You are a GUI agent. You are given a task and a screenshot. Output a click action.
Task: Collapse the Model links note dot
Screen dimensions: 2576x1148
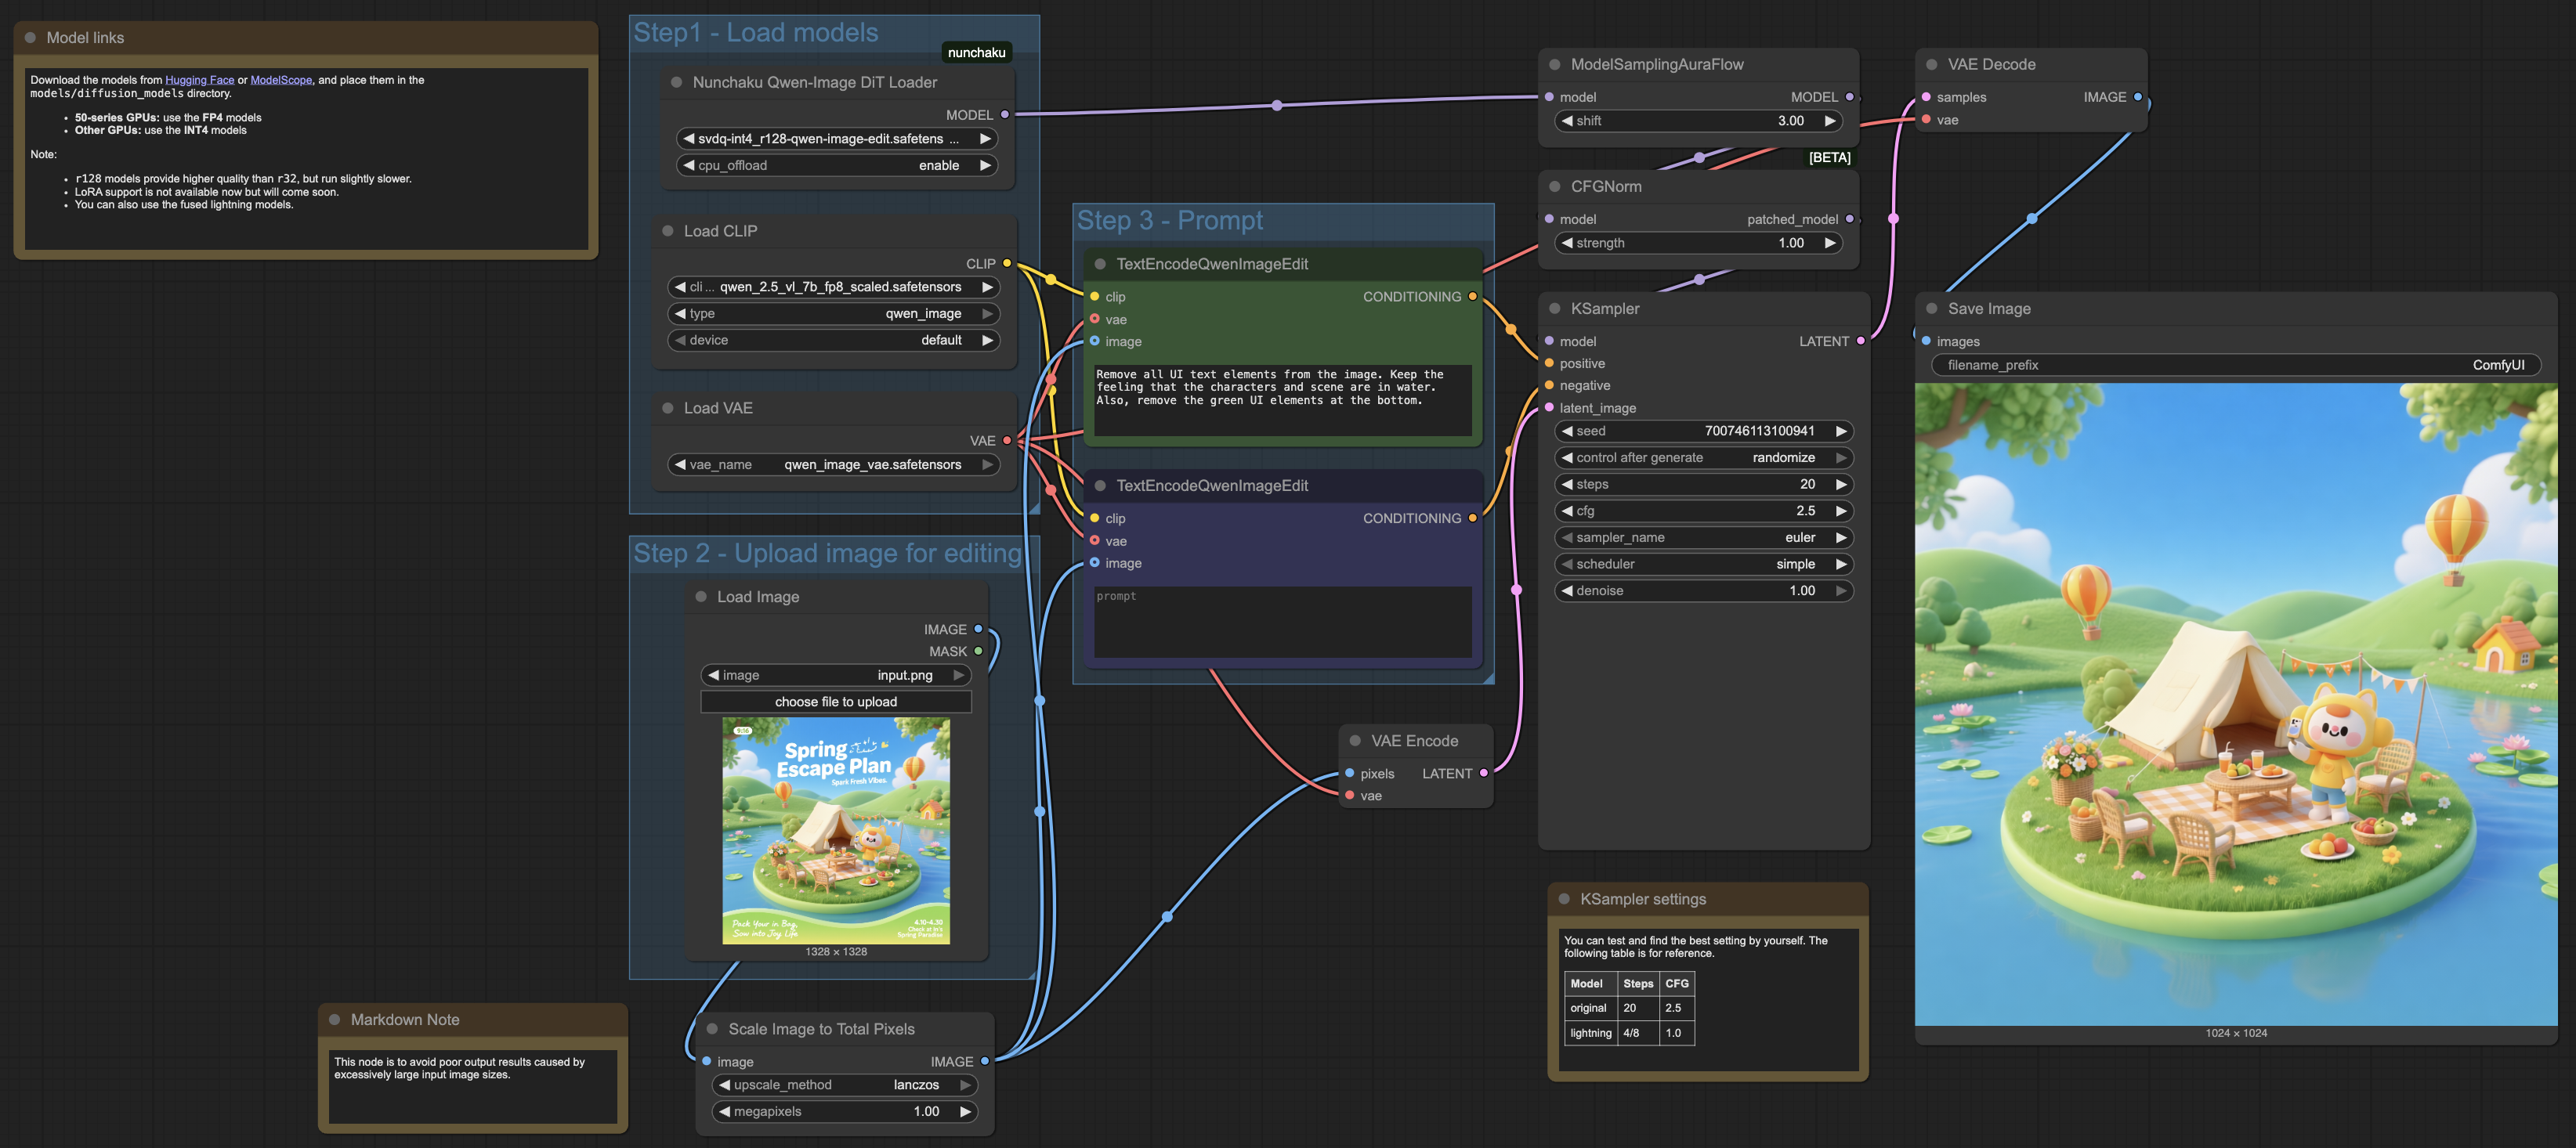coord(30,38)
